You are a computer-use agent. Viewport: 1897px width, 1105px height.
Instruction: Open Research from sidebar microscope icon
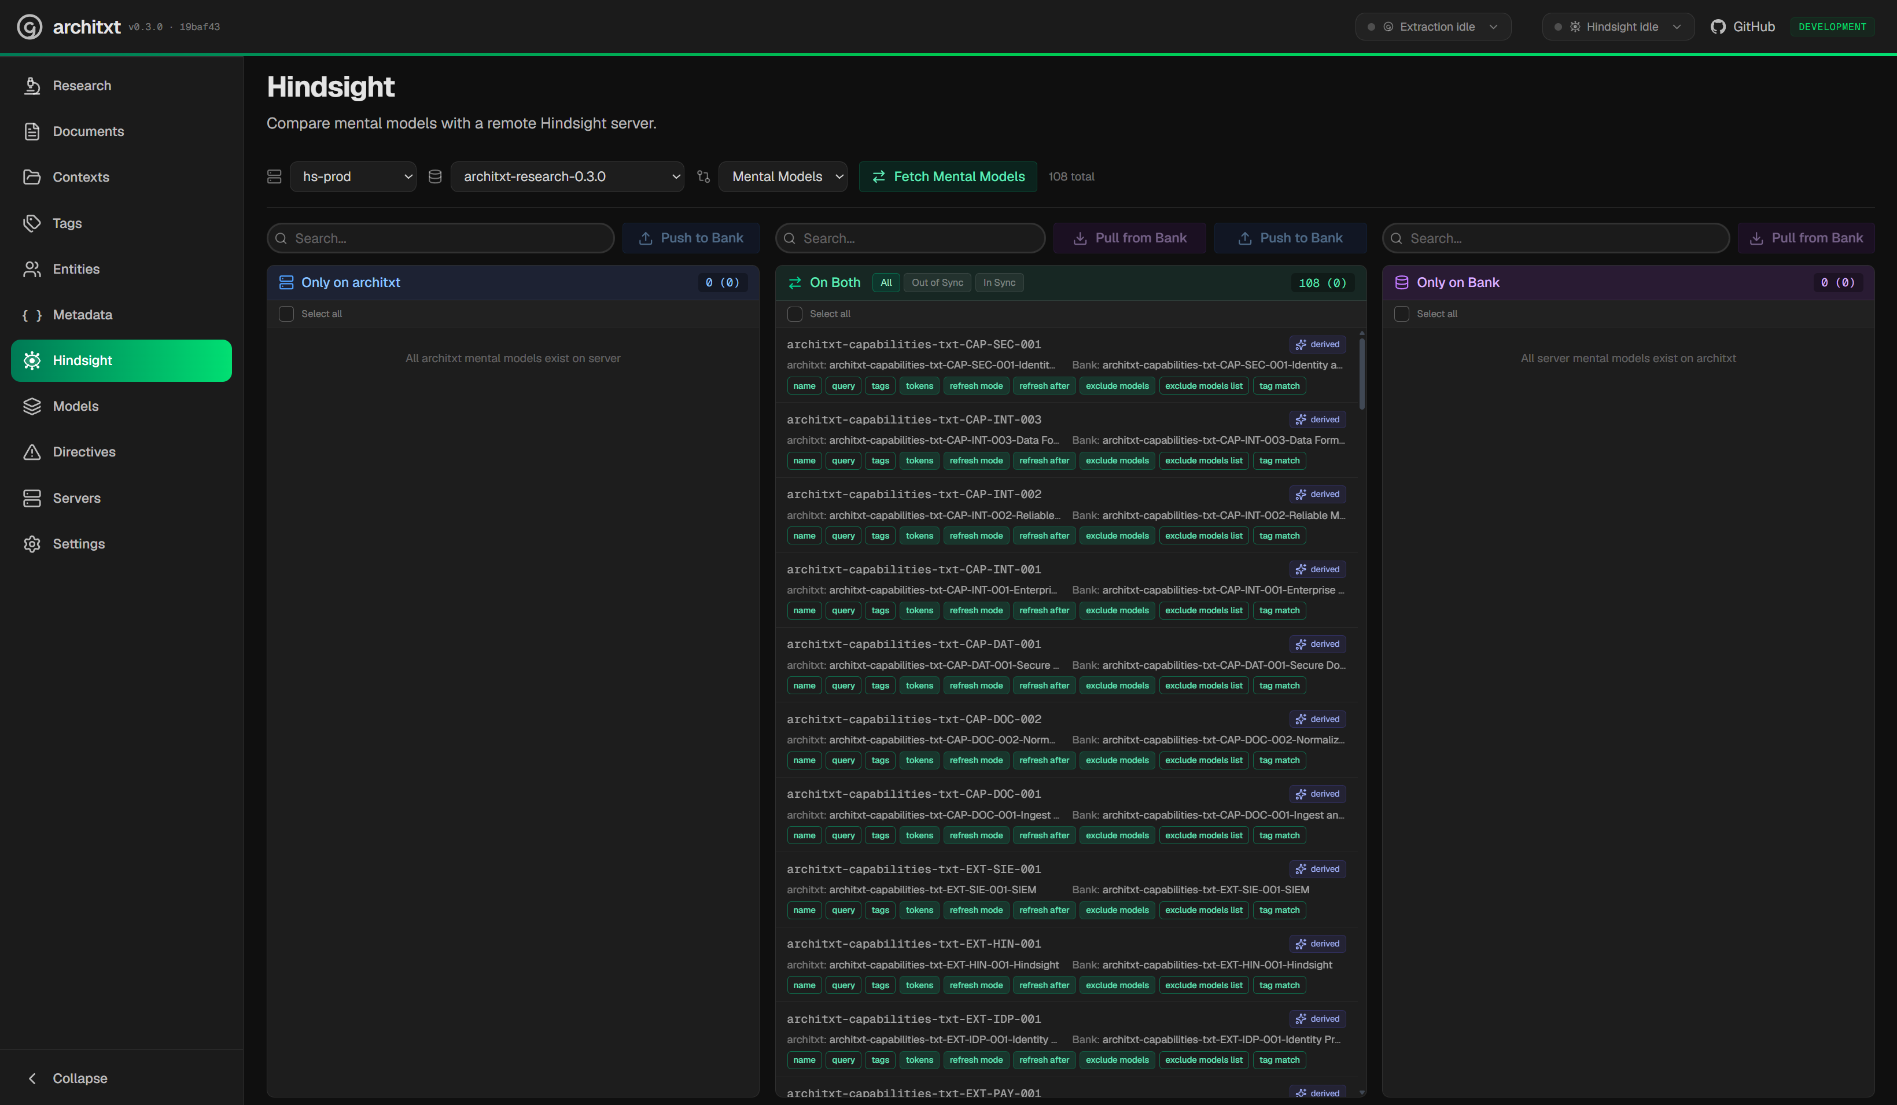pos(32,86)
